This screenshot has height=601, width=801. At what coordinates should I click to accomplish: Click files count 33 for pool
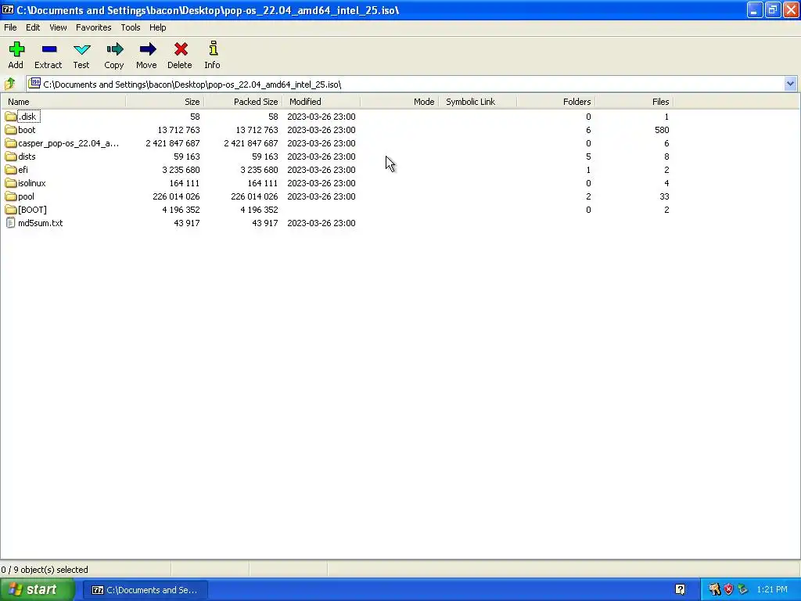[x=664, y=196]
